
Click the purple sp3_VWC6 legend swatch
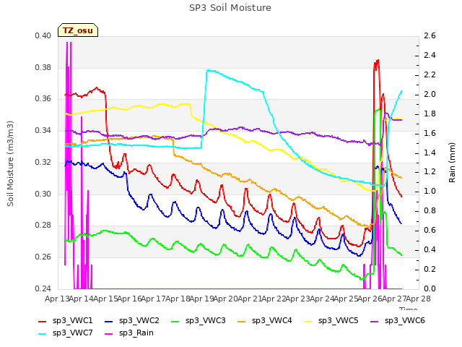[x=374, y=321]
